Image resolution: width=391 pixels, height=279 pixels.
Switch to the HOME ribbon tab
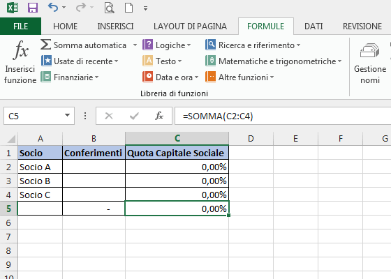point(66,27)
